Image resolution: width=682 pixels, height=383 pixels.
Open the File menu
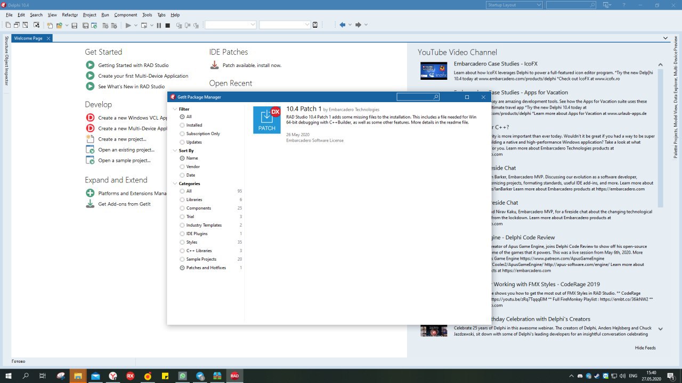click(9, 15)
